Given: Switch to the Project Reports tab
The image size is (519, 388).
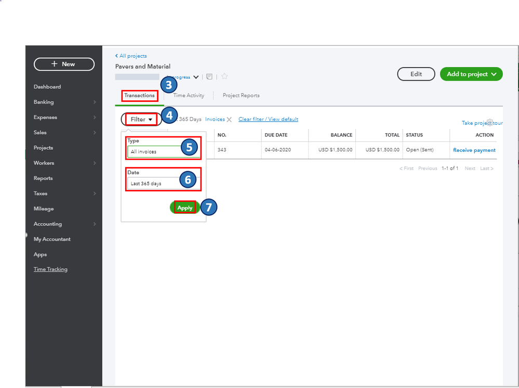Looking at the screenshot, I should 241,95.
